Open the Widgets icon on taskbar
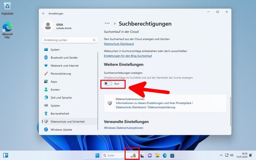Image resolution: width=256 pixels, height=160 pixels. point(6,155)
